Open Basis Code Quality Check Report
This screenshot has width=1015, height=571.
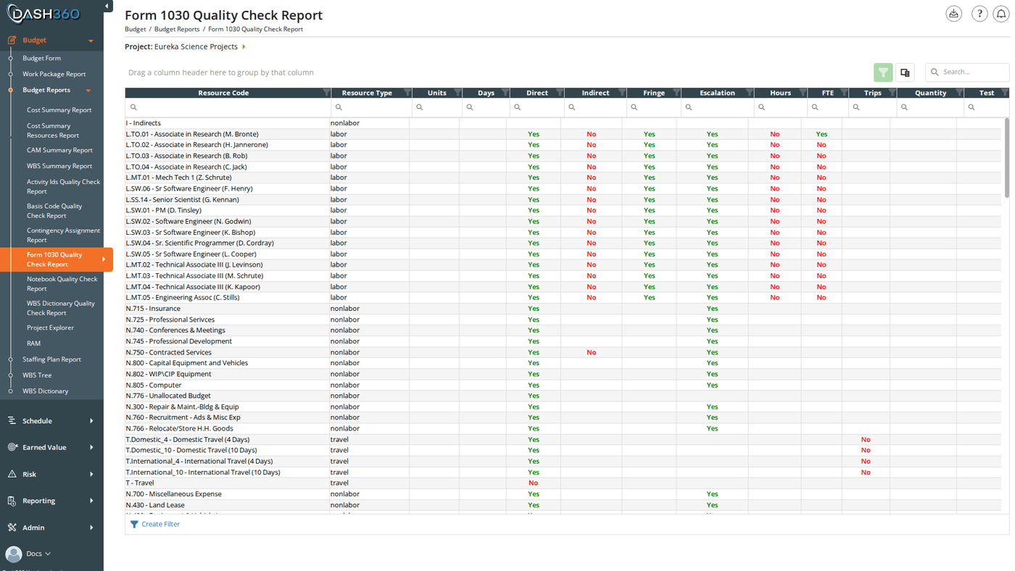(x=54, y=211)
